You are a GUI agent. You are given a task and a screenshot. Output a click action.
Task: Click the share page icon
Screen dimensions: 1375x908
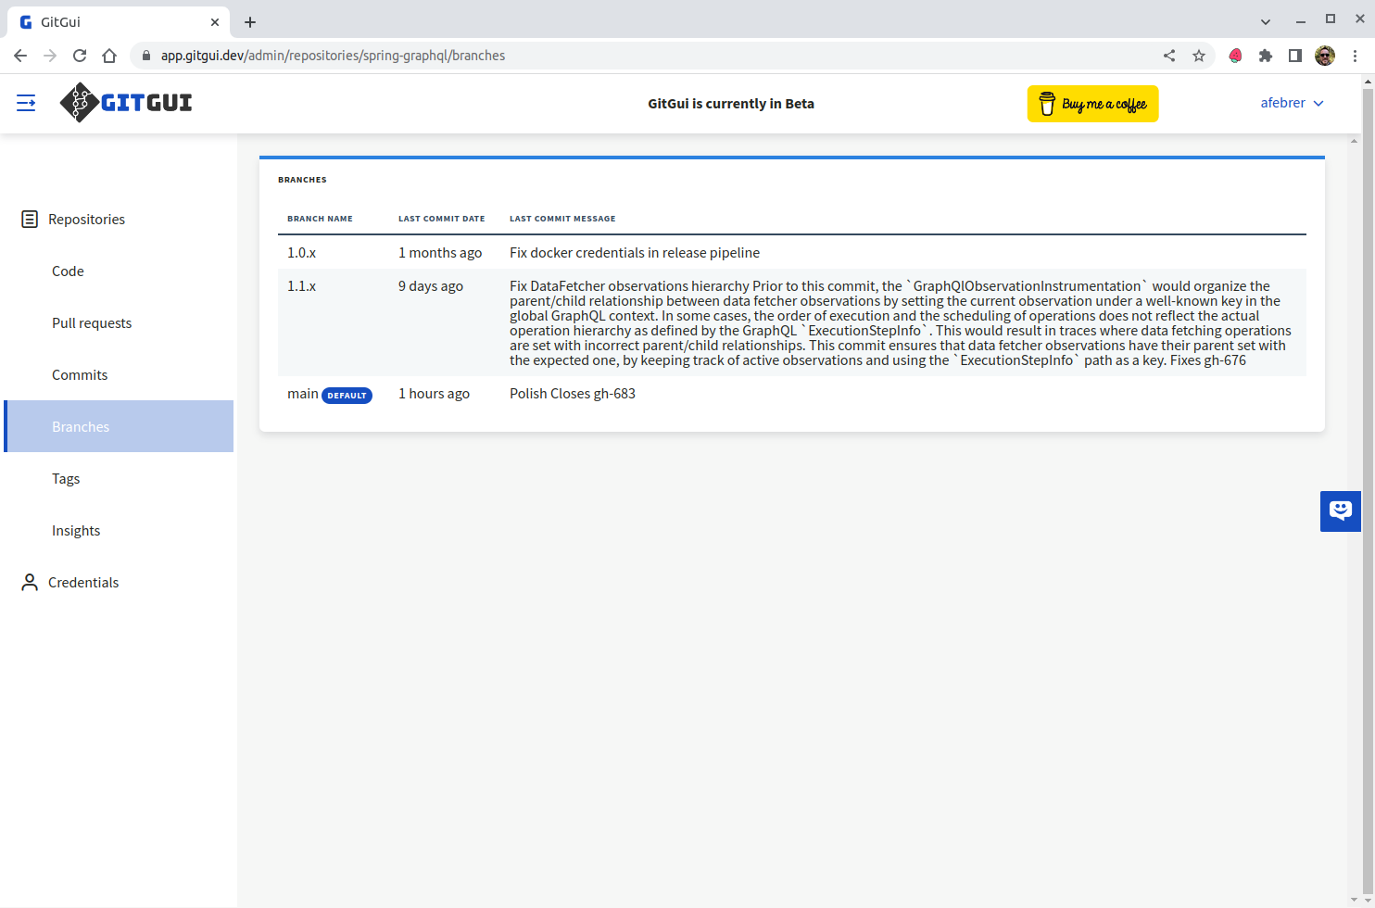[1169, 56]
